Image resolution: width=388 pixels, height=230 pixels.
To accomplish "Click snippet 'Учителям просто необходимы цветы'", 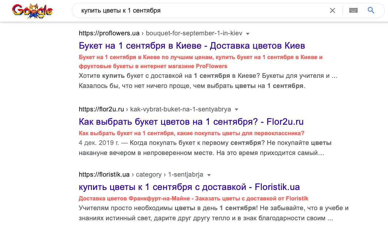I will 137,208.
